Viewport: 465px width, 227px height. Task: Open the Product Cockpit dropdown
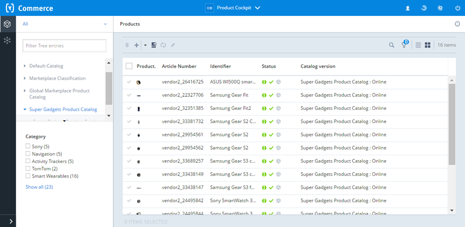258,8
